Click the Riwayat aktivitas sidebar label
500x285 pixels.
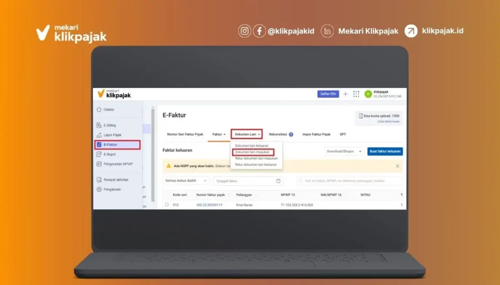(116, 180)
